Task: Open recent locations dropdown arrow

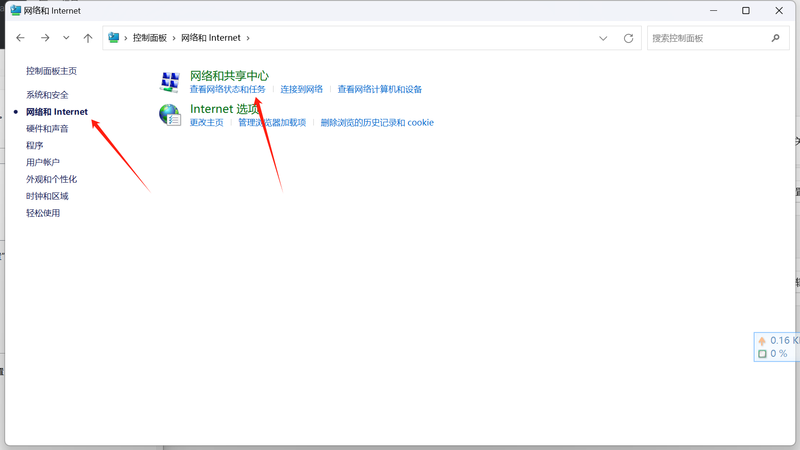Action: [66, 38]
